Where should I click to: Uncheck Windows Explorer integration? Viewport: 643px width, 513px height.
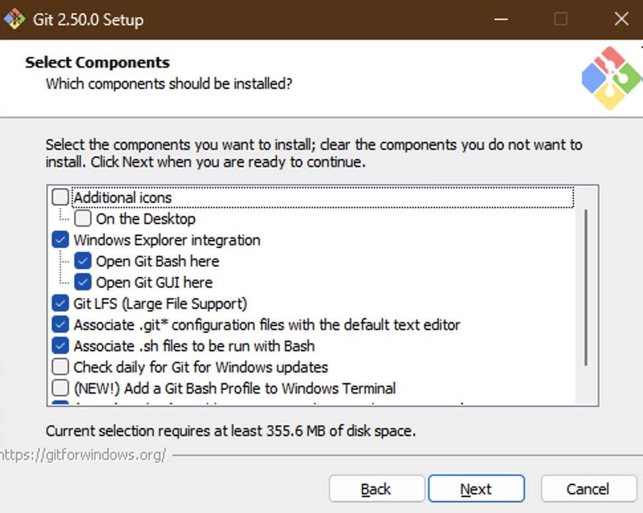pos(60,240)
